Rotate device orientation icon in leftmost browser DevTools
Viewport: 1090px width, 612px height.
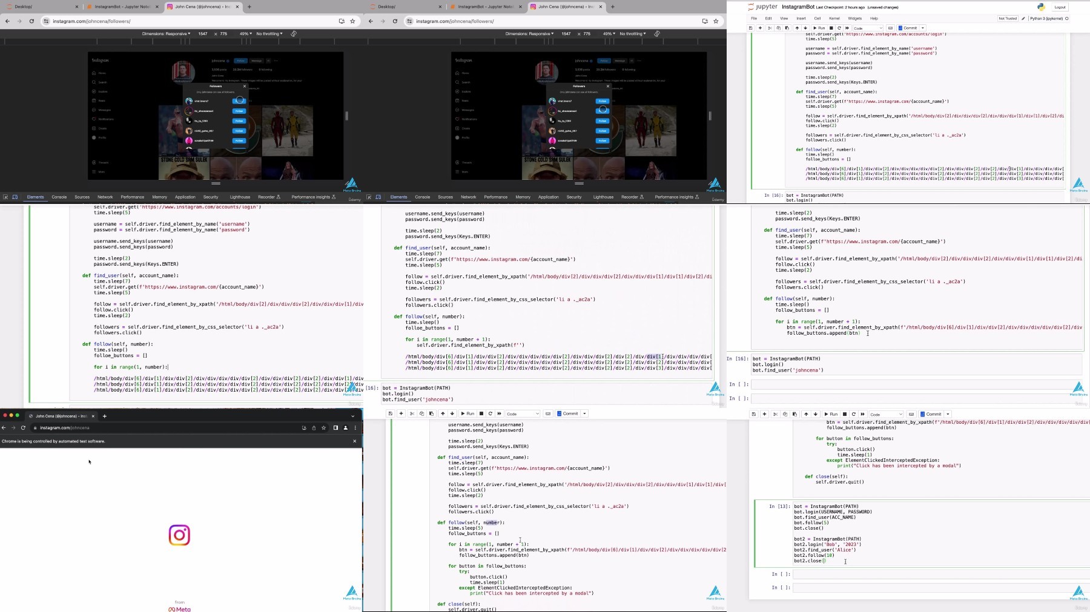(x=294, y=34)
